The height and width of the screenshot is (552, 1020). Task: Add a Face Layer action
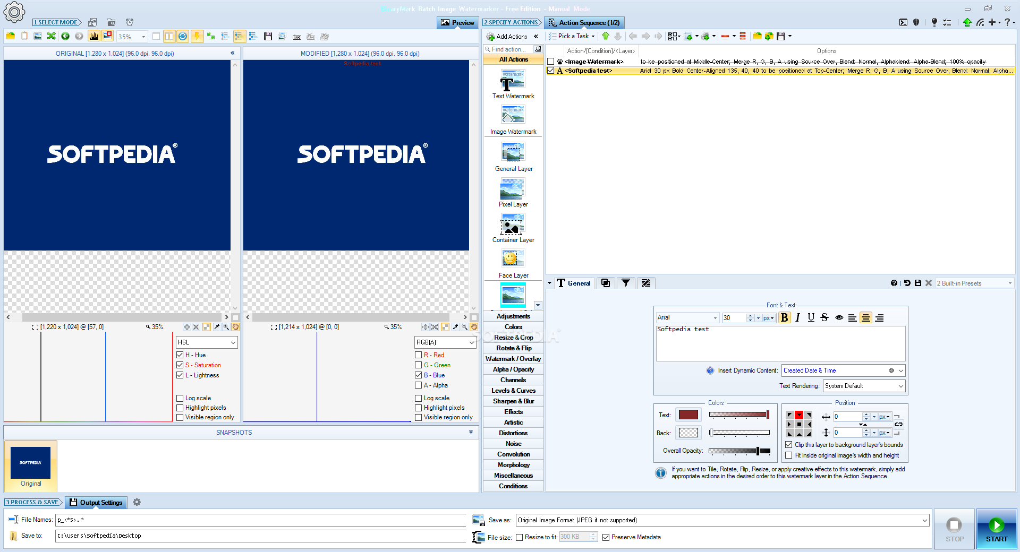[x=513, y=263]
